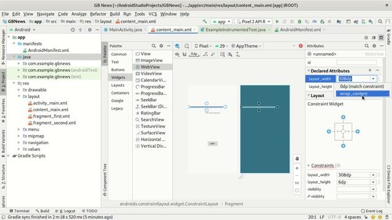Open Palette panel settings gear

(x=161, y=46)
